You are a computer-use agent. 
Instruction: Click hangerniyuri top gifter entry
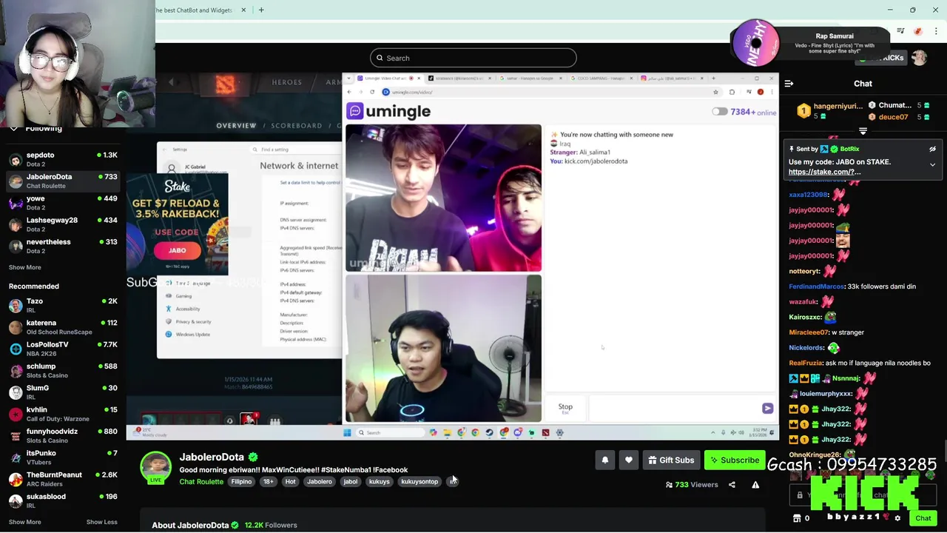pyautogui.click(x=832, y=110)
